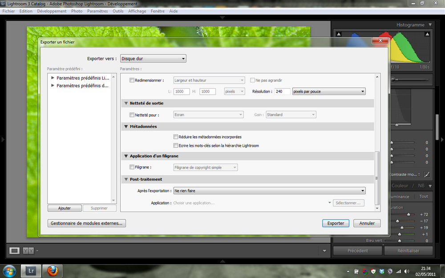
Task: Click the Exporter button
Action: pyautogui.click(x=336, y=223)
